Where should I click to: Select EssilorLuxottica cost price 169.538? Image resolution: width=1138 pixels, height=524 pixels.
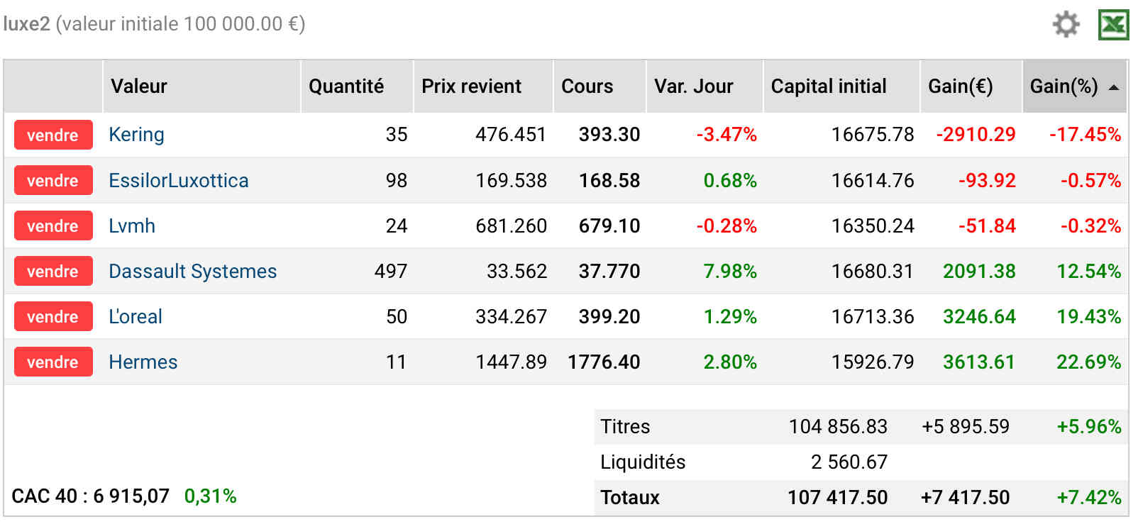point(511,180)
